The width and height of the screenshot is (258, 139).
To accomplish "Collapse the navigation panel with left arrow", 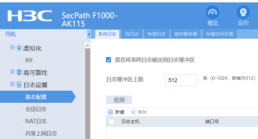I will point(89,34).
